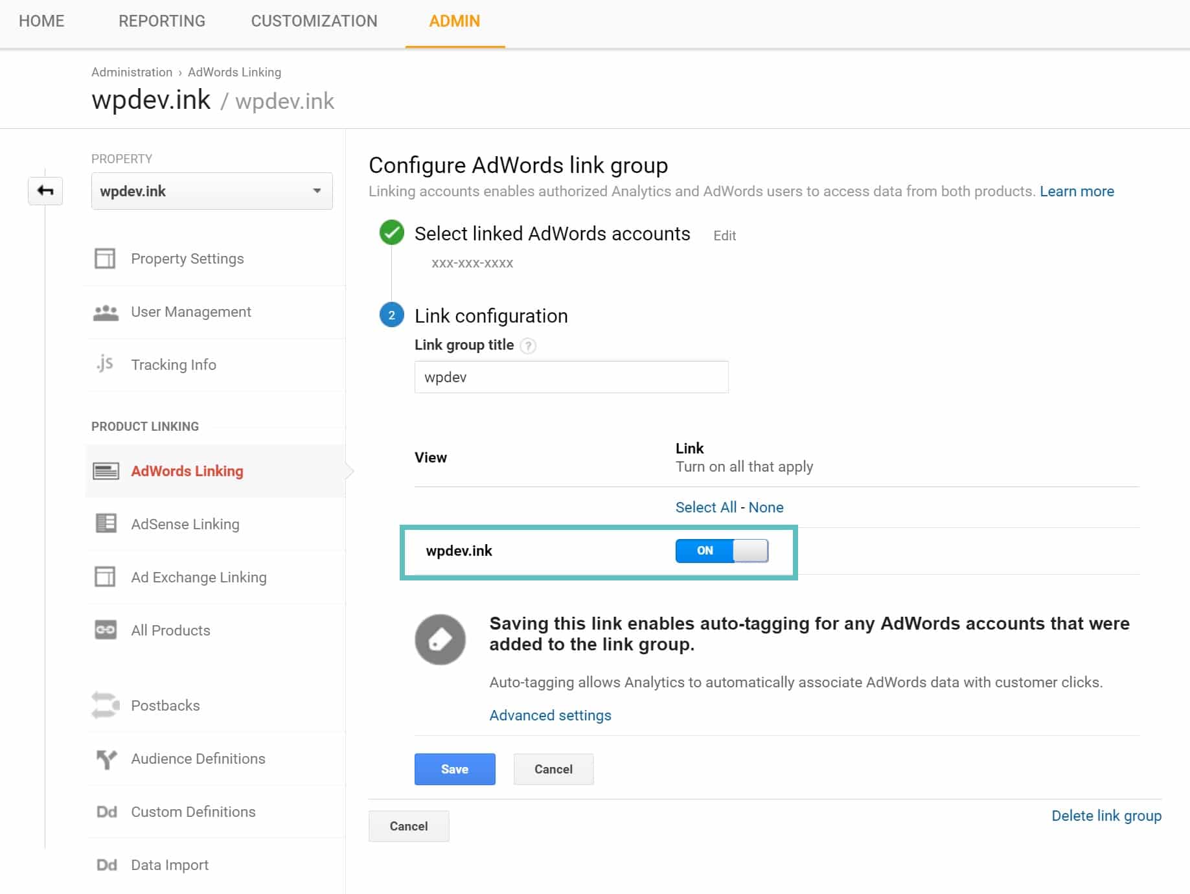The image size is (1190, 894).
Task: Open the Learn more link
Action: pos(1077,191)
